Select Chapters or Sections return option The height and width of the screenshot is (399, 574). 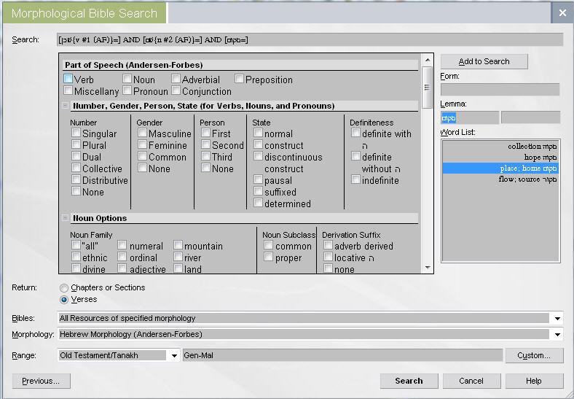pos(64,288)
